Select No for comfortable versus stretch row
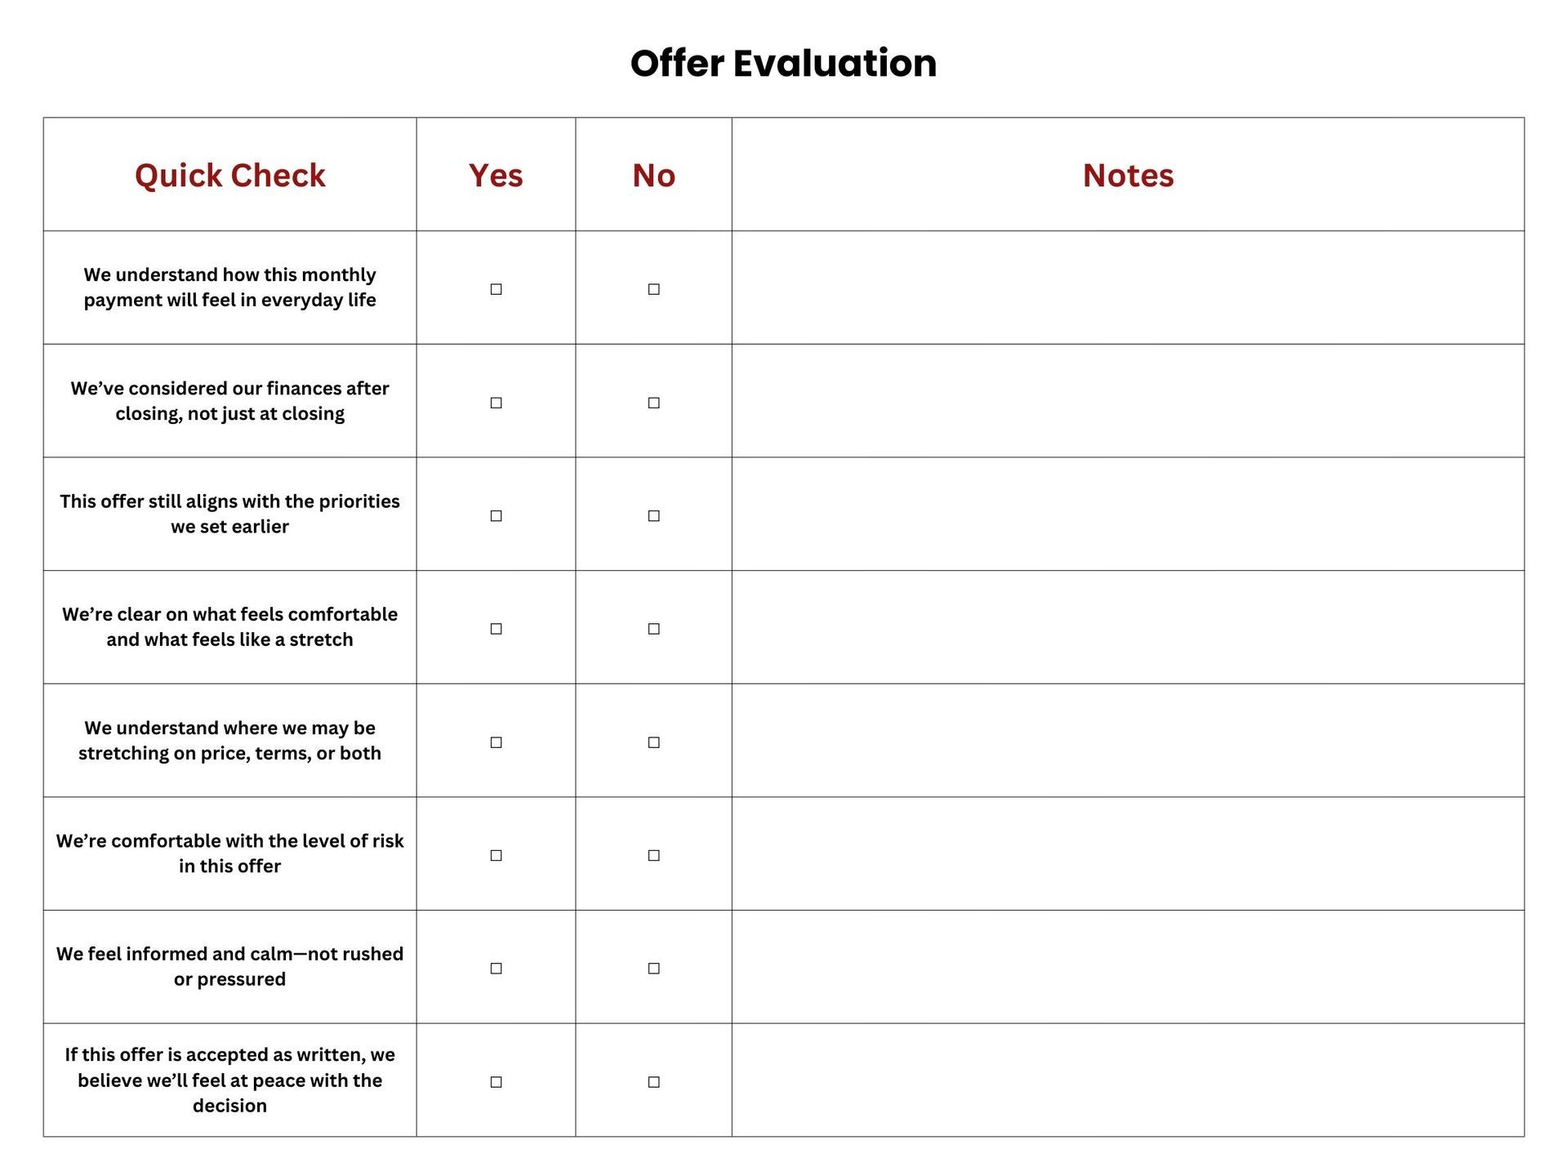 click(x=653, y=629)
